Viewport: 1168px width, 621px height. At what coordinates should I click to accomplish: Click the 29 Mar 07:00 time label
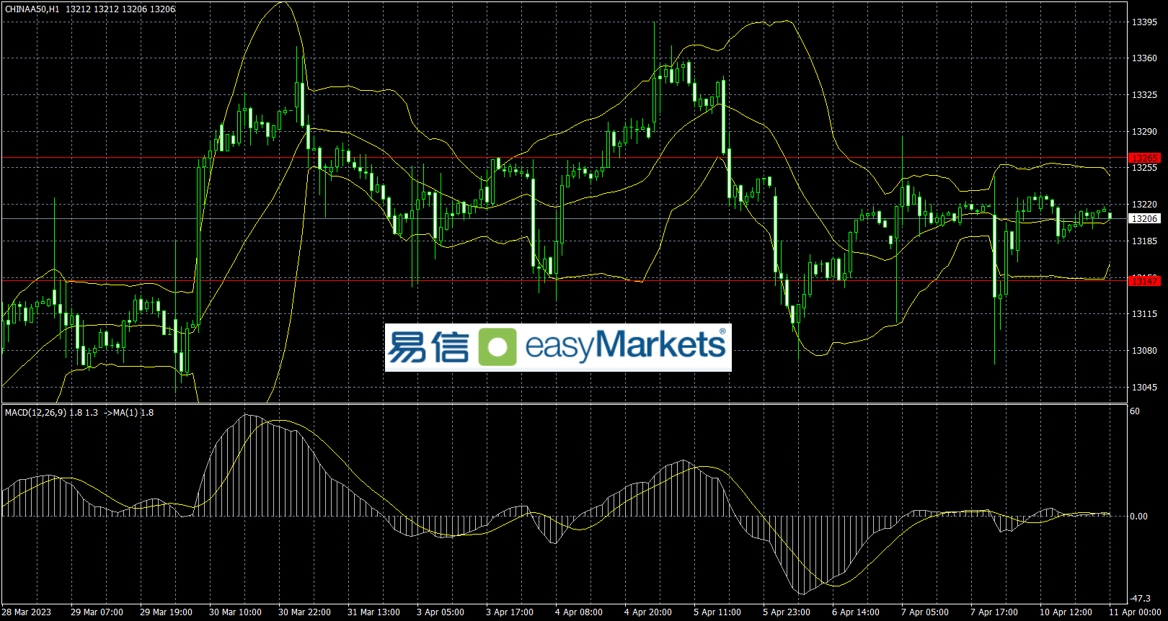97,612
